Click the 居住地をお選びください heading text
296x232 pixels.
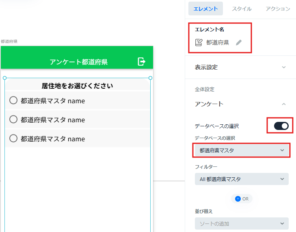coord(78,86)
